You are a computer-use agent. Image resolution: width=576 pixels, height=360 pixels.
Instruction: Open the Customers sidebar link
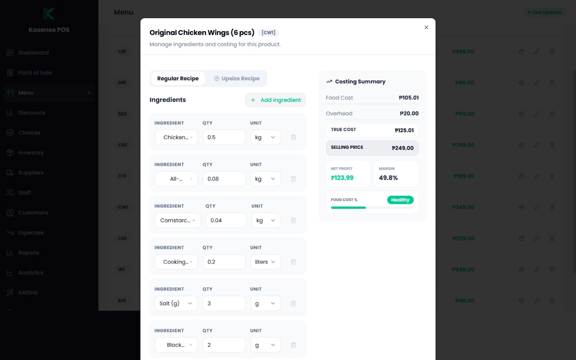pyautogui.click(x=49, y=213)
